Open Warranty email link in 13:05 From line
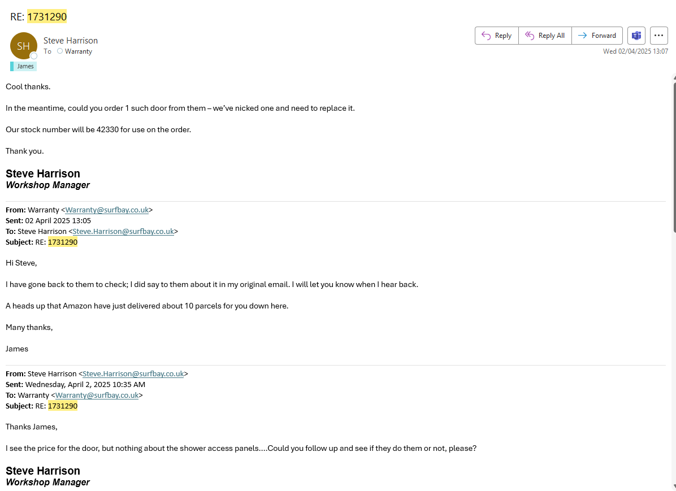Viewport: 676px width, 491px height. click(x=107, y=210)
